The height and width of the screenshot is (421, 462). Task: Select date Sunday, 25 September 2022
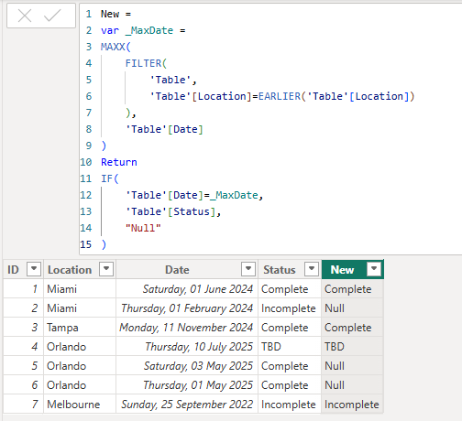[187, 405]
